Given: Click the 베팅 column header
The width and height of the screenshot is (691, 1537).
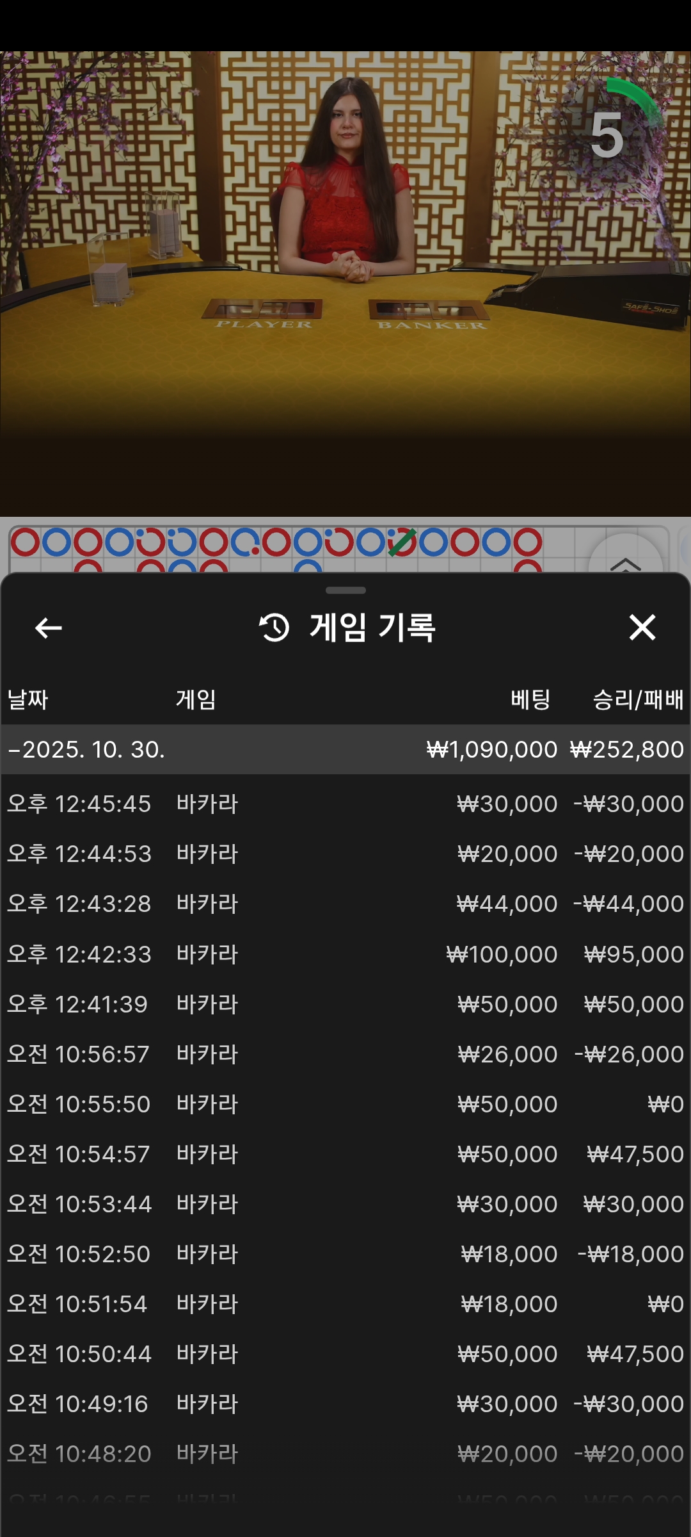Looking at the screenshot, I should (x=530, y=699).
